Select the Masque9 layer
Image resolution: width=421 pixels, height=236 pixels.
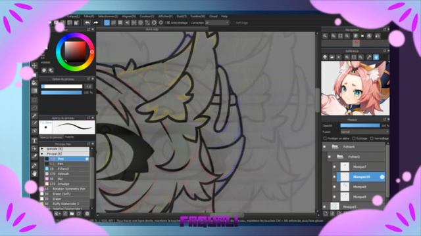pos(361,187)
